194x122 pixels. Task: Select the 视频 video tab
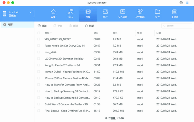pyautogui.click(x=88, y=14)
